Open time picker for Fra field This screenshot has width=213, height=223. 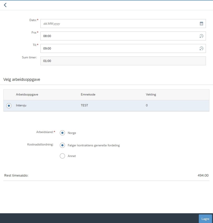tap(201, 36)
